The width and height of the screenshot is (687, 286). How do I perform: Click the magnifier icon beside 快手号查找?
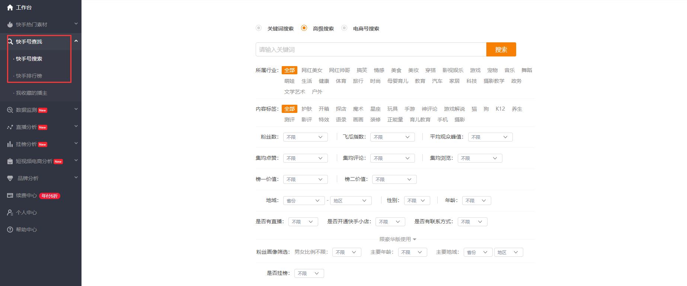click(x=10, y=42)
